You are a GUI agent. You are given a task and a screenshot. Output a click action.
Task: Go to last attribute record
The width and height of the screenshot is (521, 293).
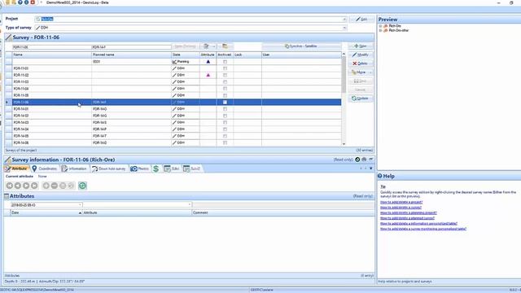34,186
